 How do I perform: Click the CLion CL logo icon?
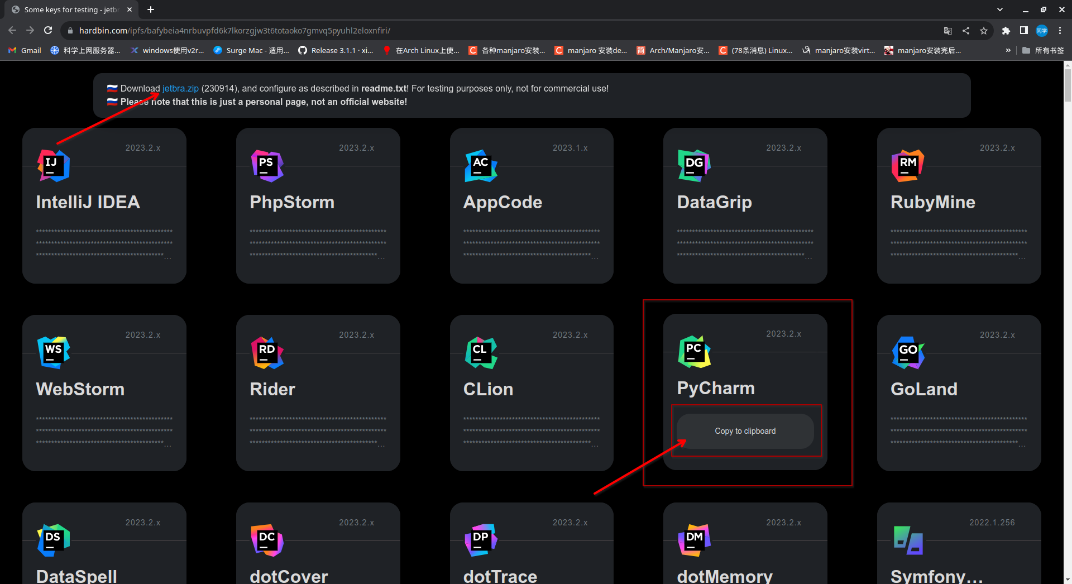[x=481, y=353]
